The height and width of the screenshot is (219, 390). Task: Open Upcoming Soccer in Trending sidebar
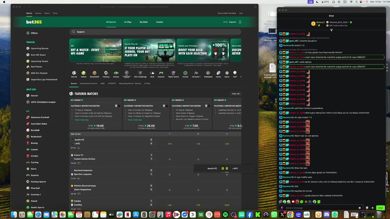(40, 48)
